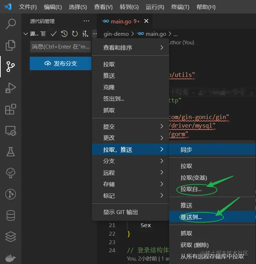Collapse the source control repository section

[x=26, y=34]
